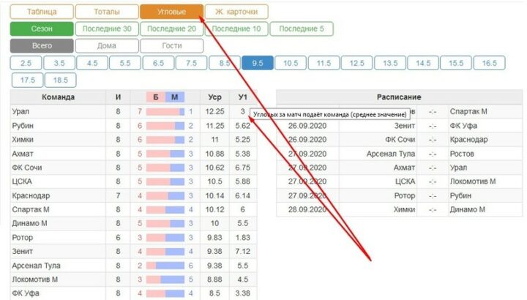Choose the 10.5 total line
The image size is (527, 300).
[291, 63]
